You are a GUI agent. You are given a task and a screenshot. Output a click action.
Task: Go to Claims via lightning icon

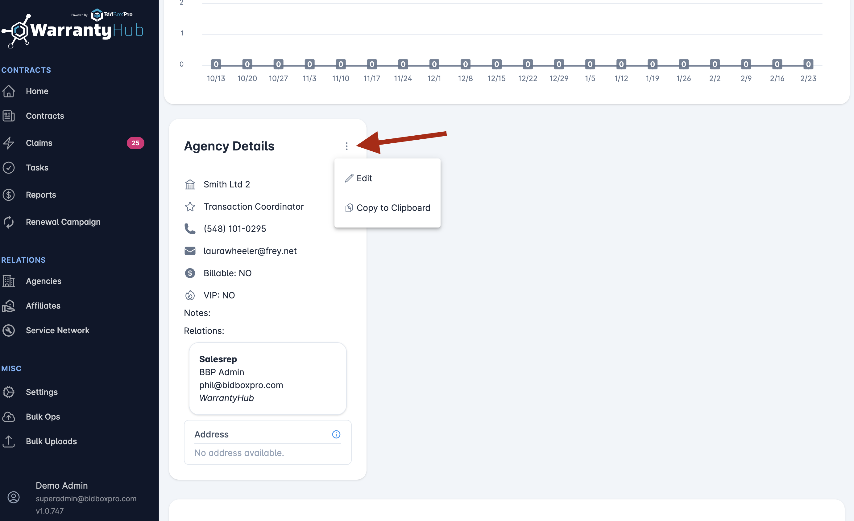tap(9, 143)
